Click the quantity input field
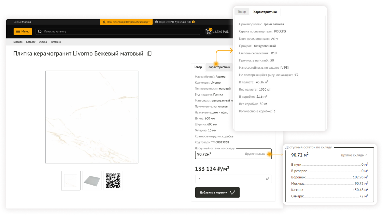Viewport: 383px width, 215px height. (229, 179)
